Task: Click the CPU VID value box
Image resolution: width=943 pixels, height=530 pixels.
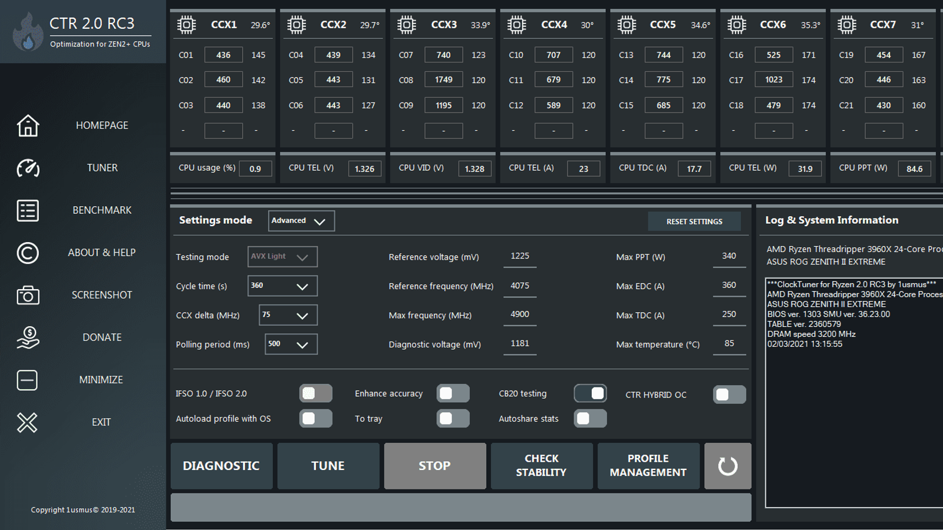Action: point(474,168)
